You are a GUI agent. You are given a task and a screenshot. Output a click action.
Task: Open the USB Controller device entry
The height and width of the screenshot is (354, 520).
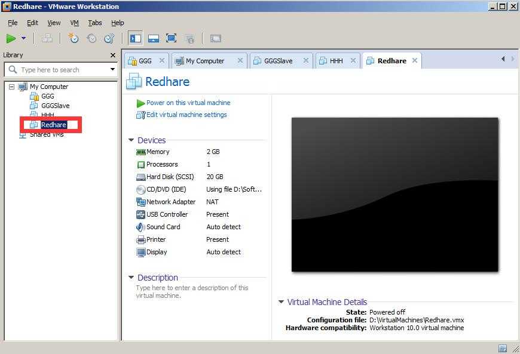pos(167,214)
